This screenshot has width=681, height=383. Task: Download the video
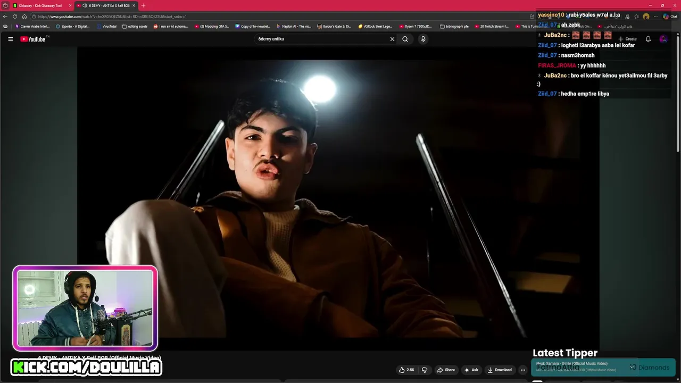click(500, 370)
